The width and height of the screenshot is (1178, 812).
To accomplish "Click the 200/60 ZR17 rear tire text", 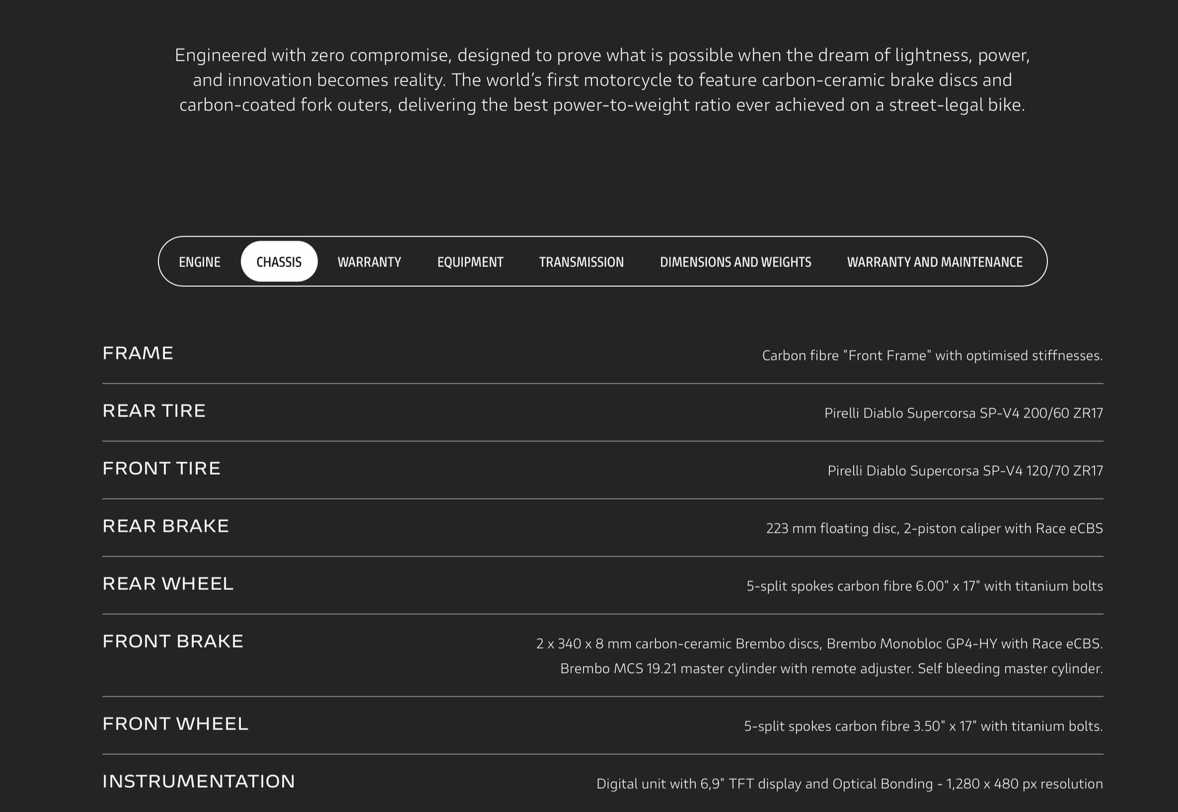I will pyautogui.click(x=963, y=413).
